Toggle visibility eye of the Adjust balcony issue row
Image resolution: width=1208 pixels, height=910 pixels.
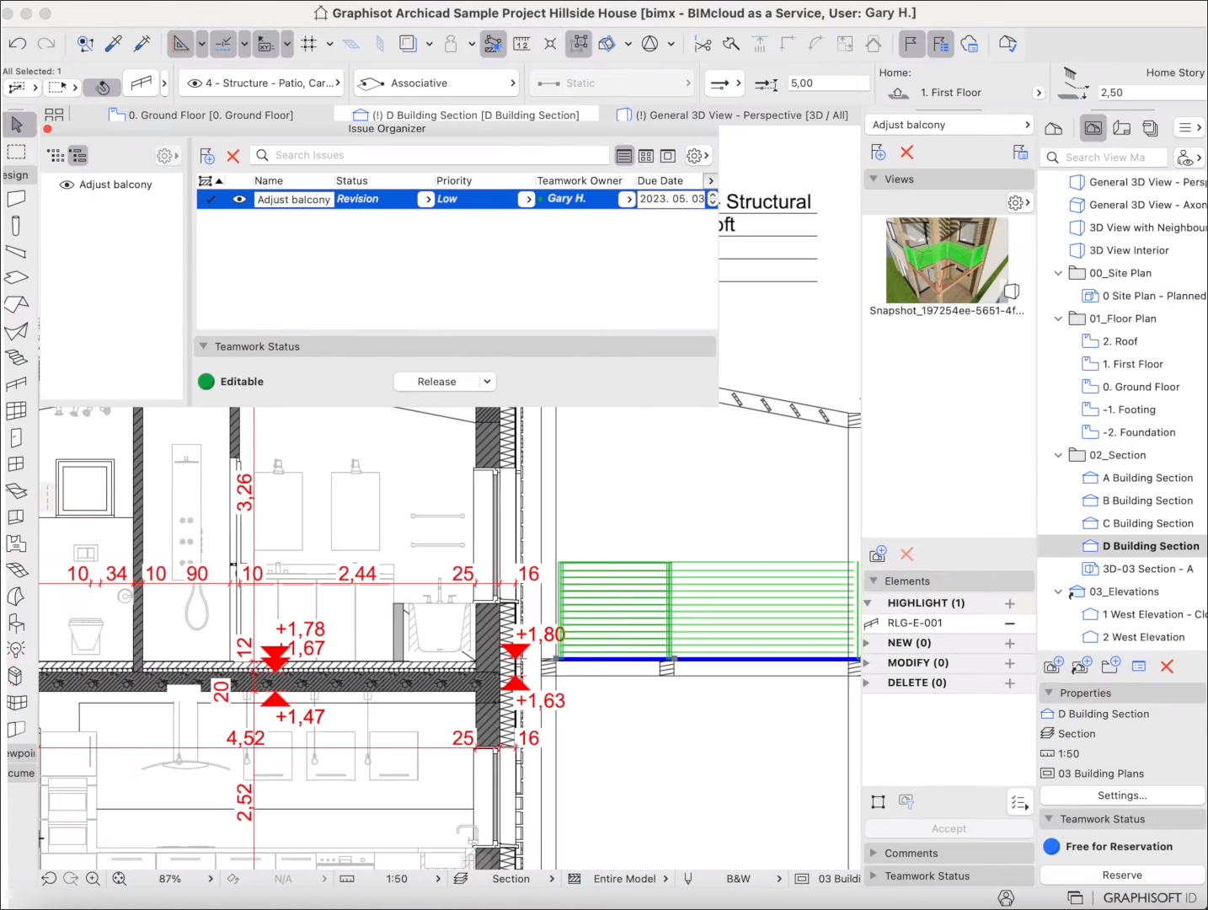[239, 200]
